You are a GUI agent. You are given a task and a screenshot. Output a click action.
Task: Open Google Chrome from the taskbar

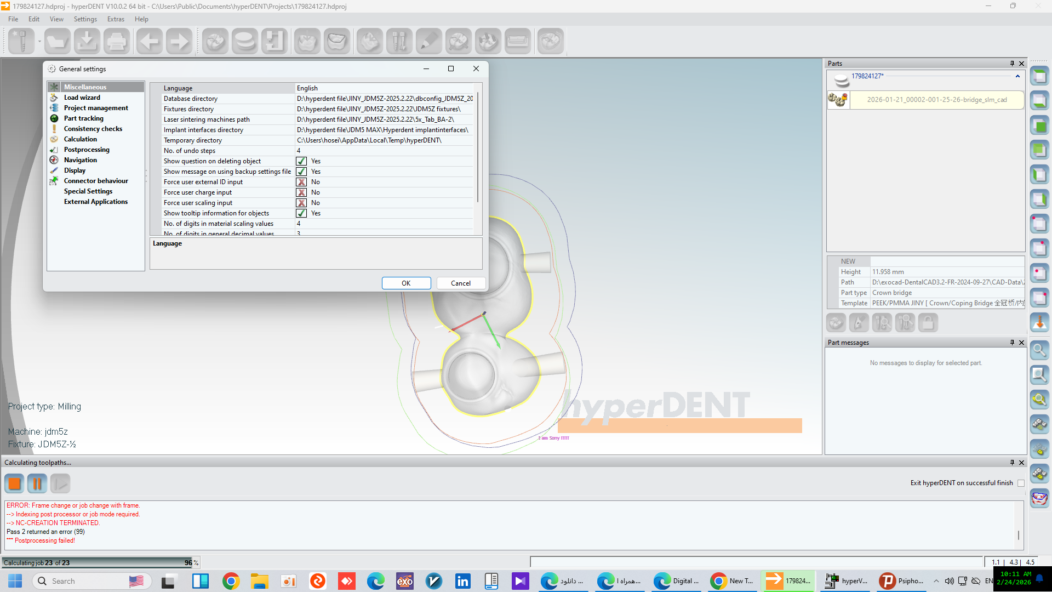231,581
